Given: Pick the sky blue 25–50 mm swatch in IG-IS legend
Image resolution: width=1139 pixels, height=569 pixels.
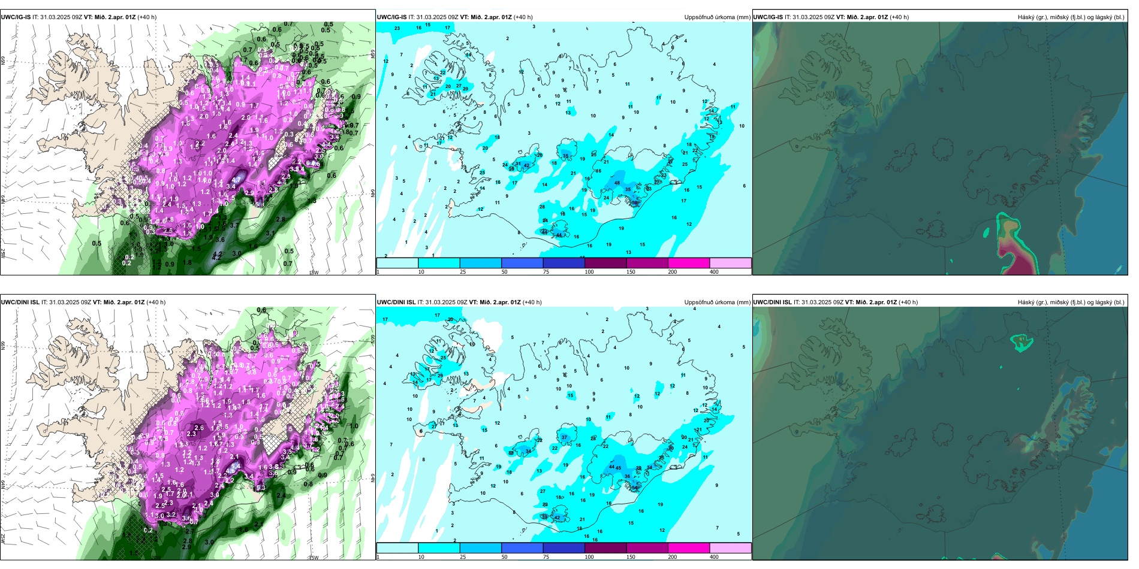Looking at the screenshot, I should (480, 263).
